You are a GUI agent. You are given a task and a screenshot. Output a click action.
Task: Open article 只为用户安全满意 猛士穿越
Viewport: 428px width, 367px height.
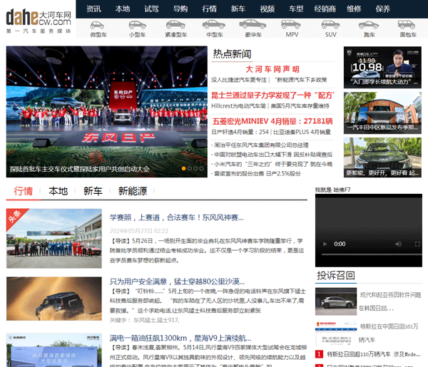[x=177, y=281]
